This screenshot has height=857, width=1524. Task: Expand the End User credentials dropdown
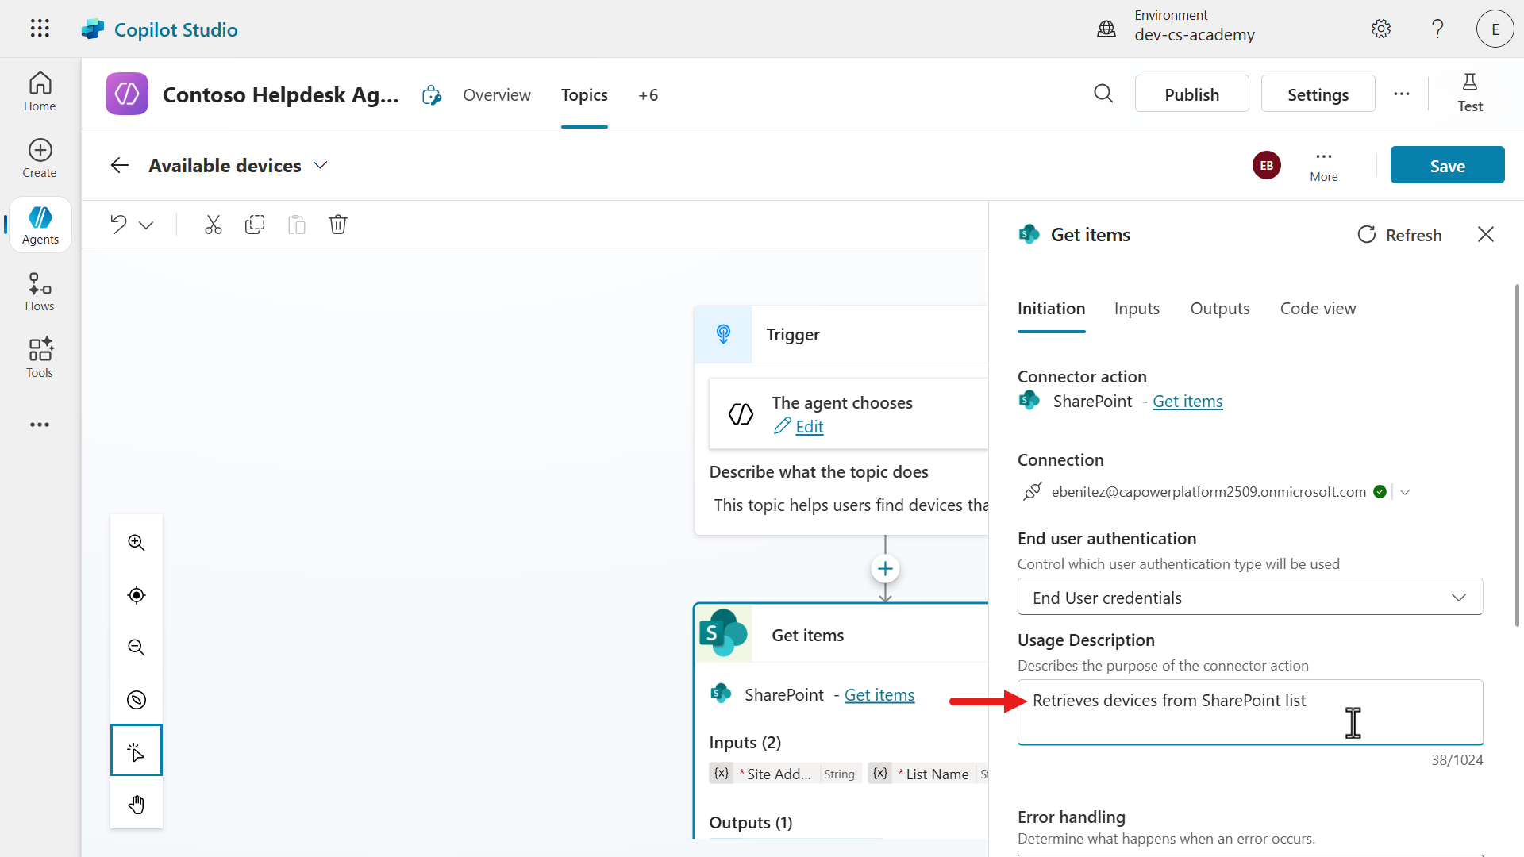point(1458,598)
